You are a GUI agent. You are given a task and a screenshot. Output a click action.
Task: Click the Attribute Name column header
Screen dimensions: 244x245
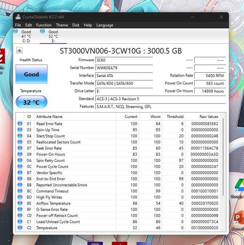click(x=75, y=117)
